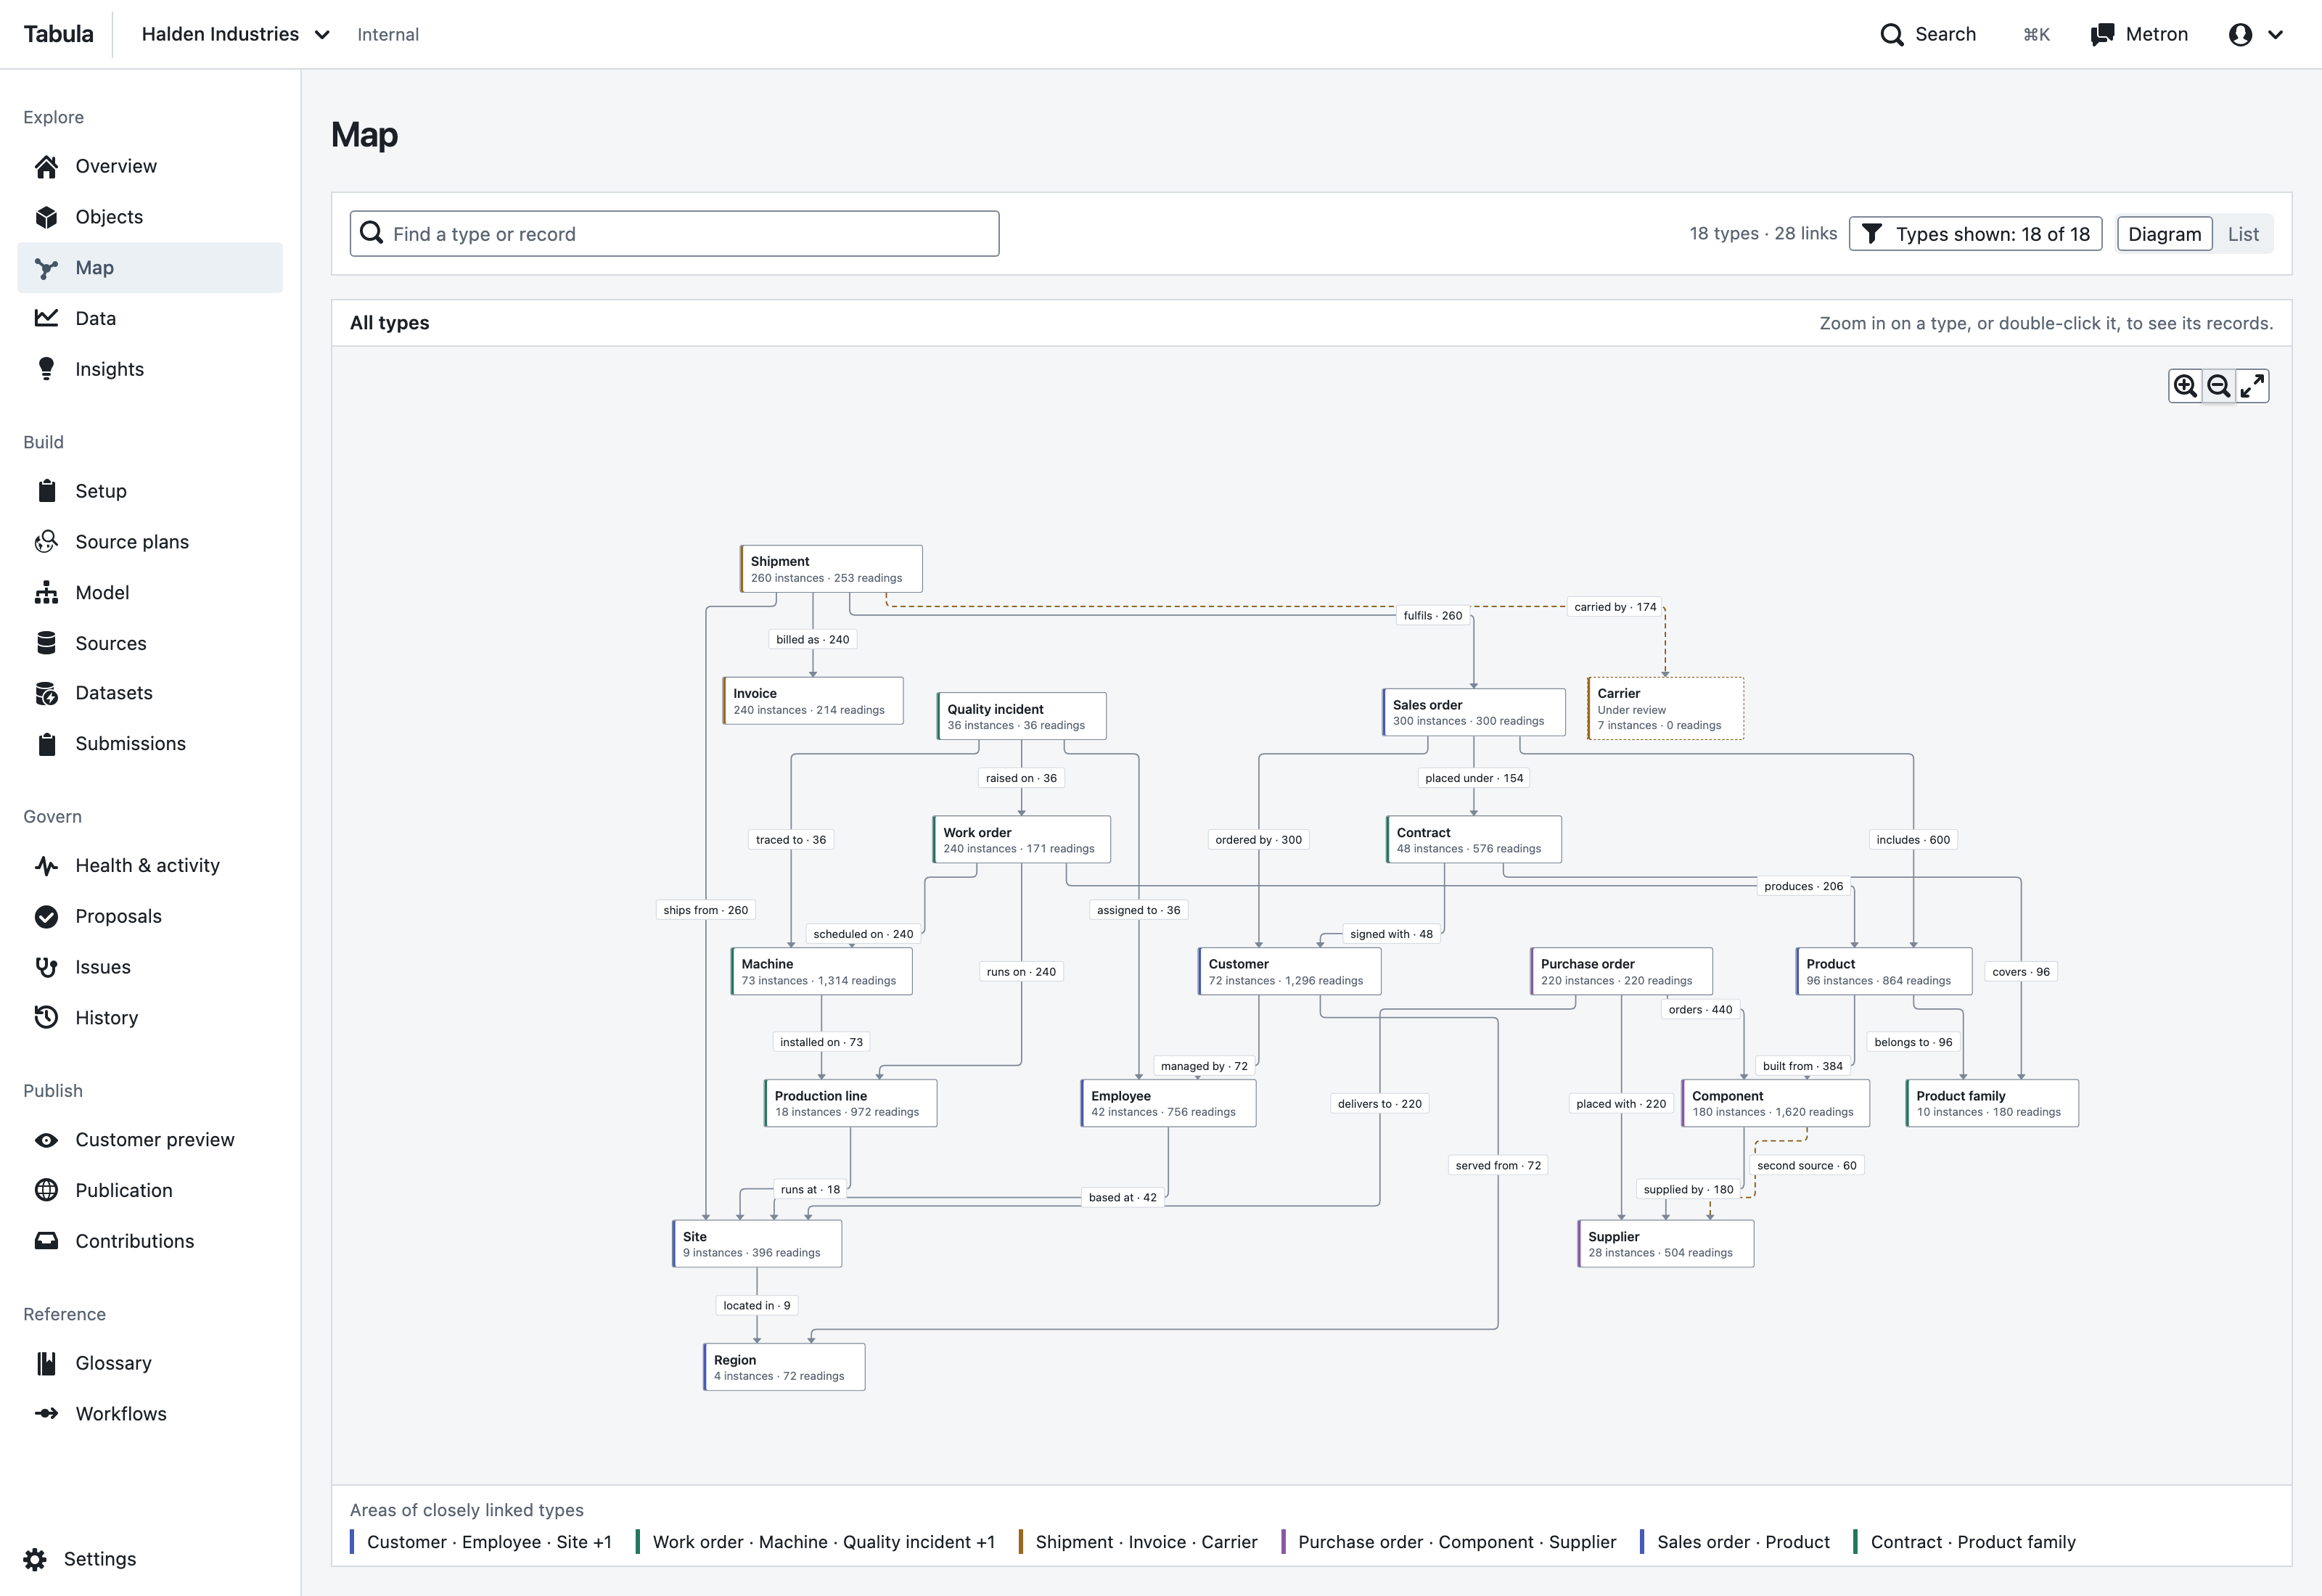The image size is (2322, 1596).
Task: Open the Metron chat icon
Action: 2102,34
